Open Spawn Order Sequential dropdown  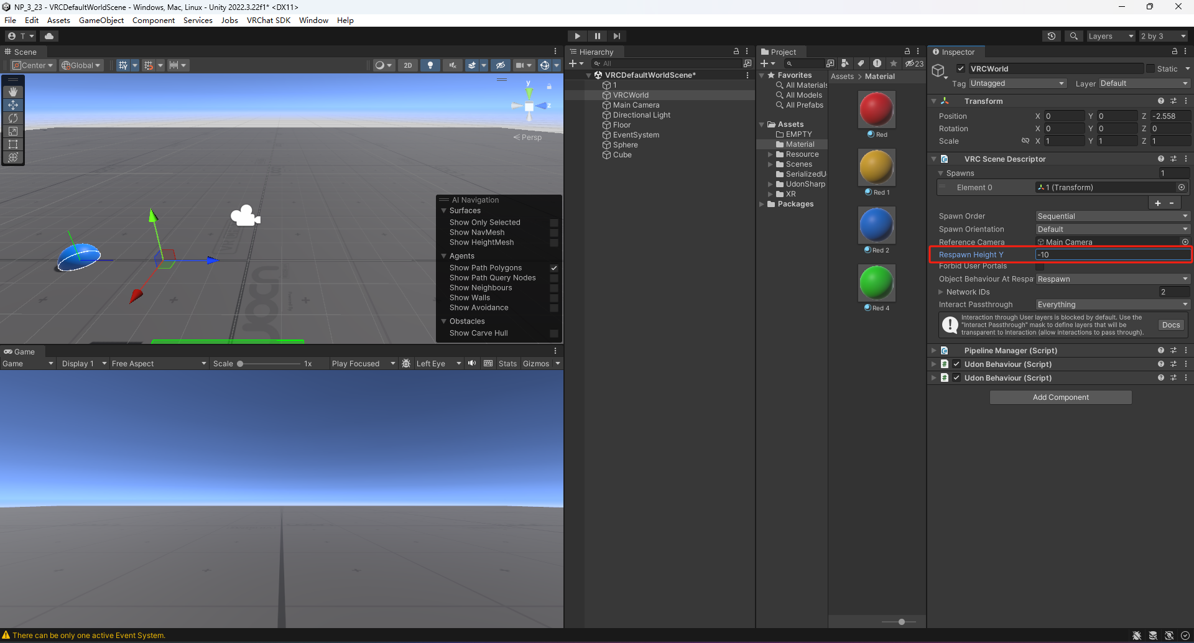1113,216
